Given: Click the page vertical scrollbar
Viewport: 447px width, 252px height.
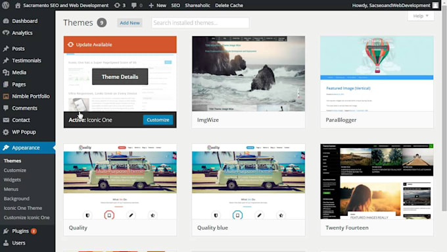Looking at the screenshot, I should [444, 109].
